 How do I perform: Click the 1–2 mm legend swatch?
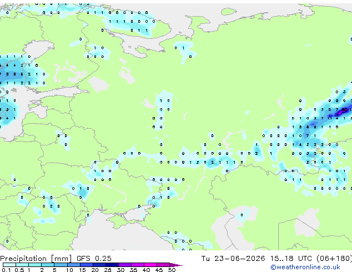(35, 265)
